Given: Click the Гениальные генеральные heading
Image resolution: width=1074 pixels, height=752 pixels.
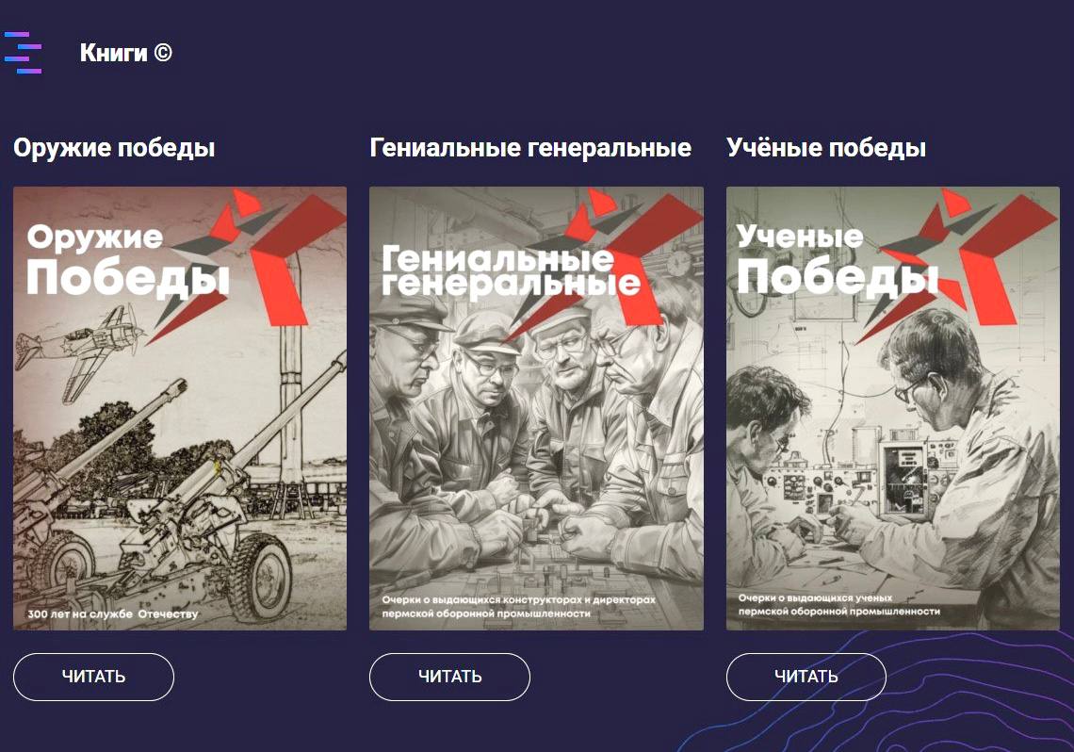Looking at the screenshot, I should 530,148.
